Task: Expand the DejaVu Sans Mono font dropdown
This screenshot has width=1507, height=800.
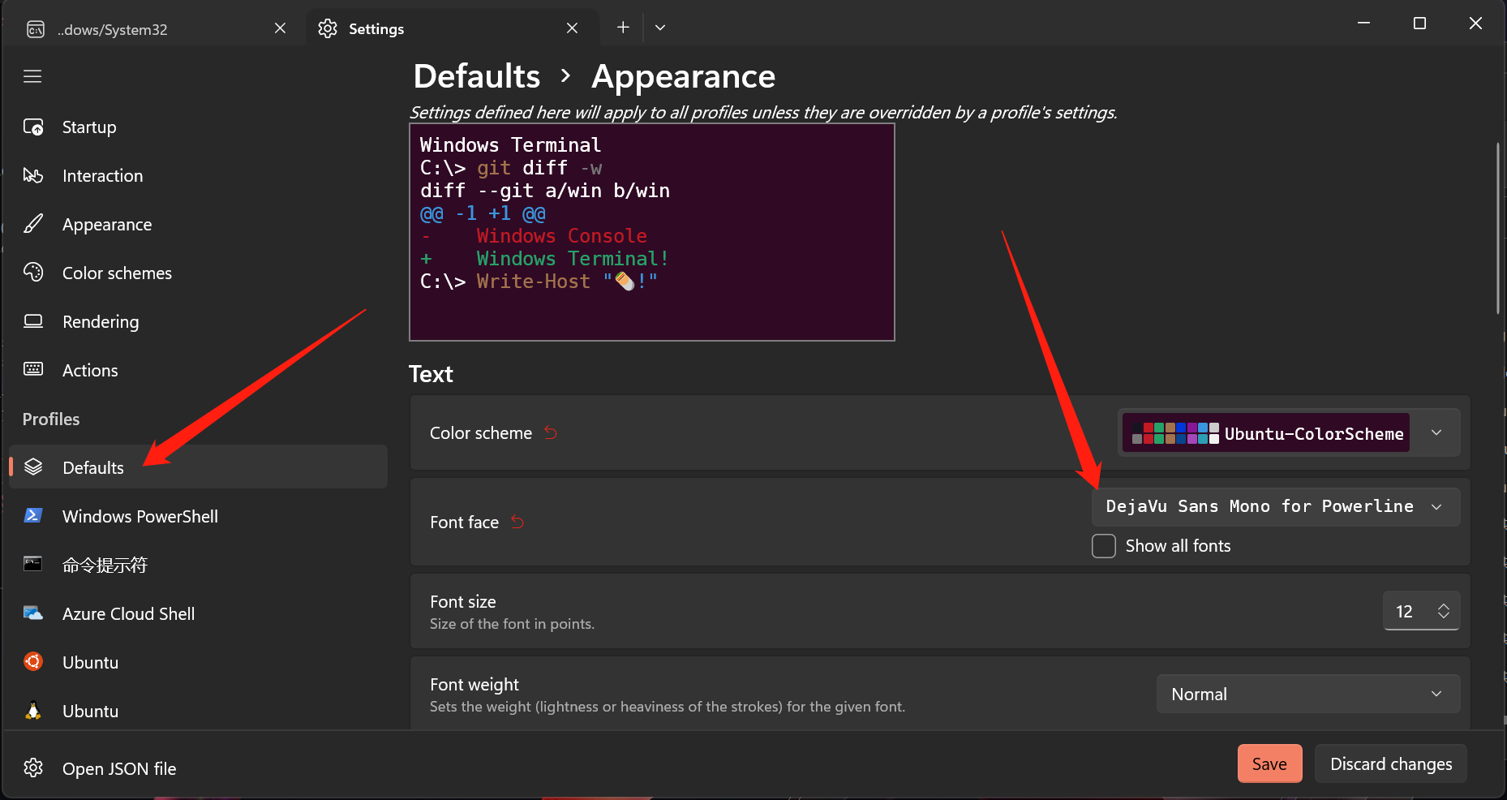Action: (x=1437, y=506)
